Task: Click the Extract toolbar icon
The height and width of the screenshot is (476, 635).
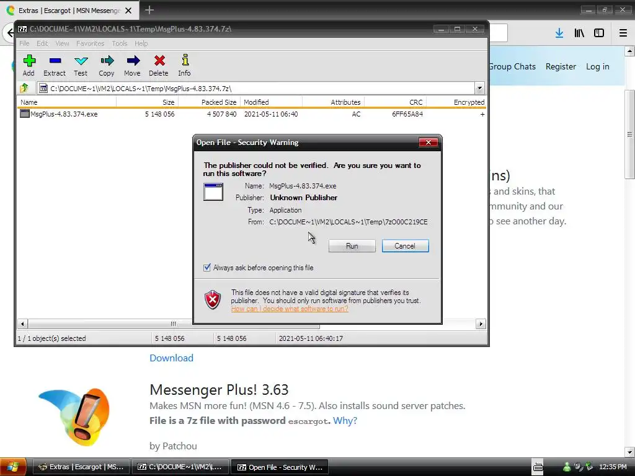Action: (55, 61)
